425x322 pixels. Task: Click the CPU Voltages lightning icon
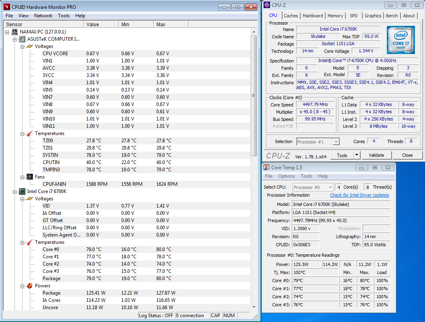[x=29, y=199]
